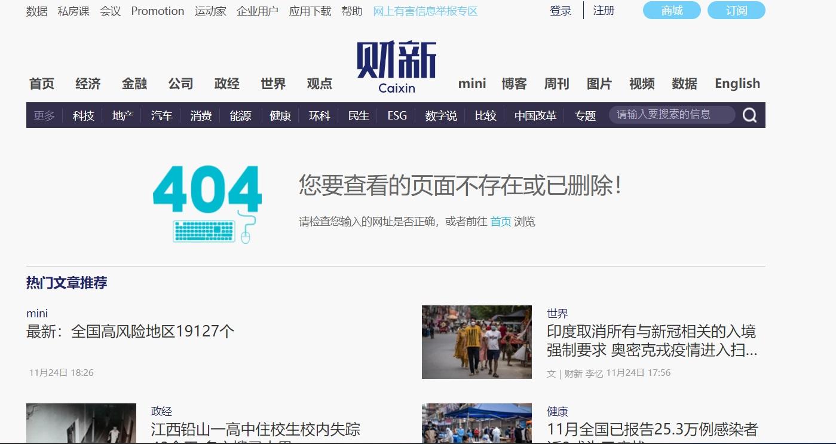Viewport: 836px width, 444px height.
Task: Open the 注册 register link
Action: click(604, 11)
